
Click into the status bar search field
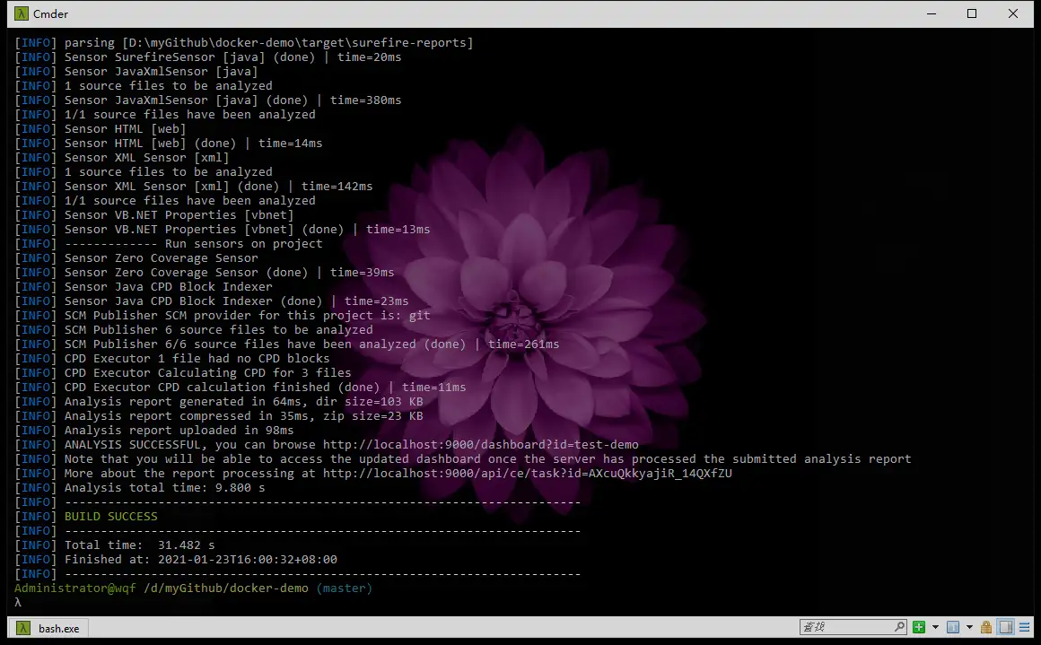(844, 627)
